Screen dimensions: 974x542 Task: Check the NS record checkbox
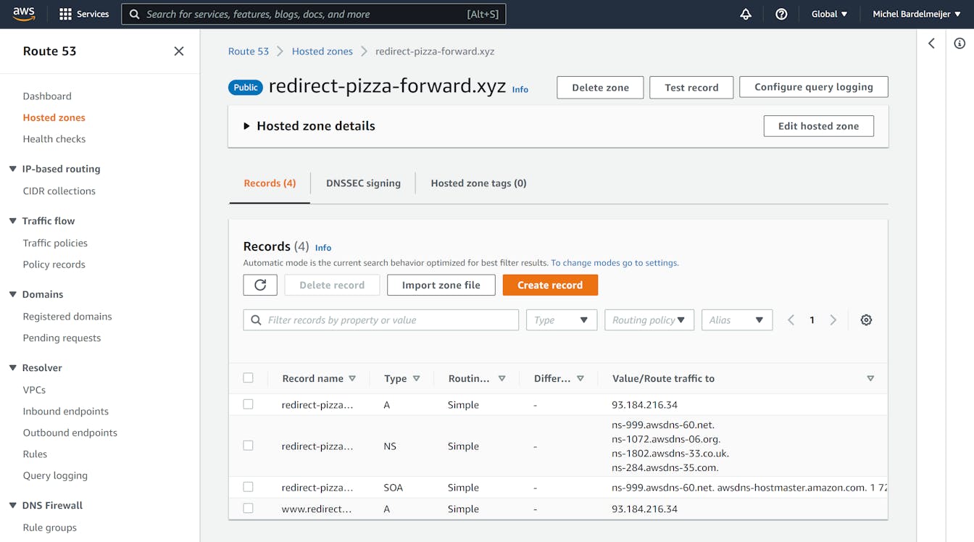249,446
